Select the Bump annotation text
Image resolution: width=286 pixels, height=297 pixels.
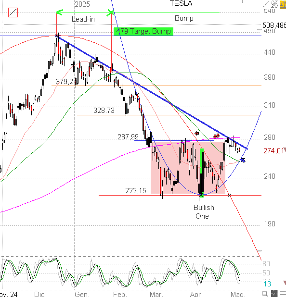coord(184,18)
